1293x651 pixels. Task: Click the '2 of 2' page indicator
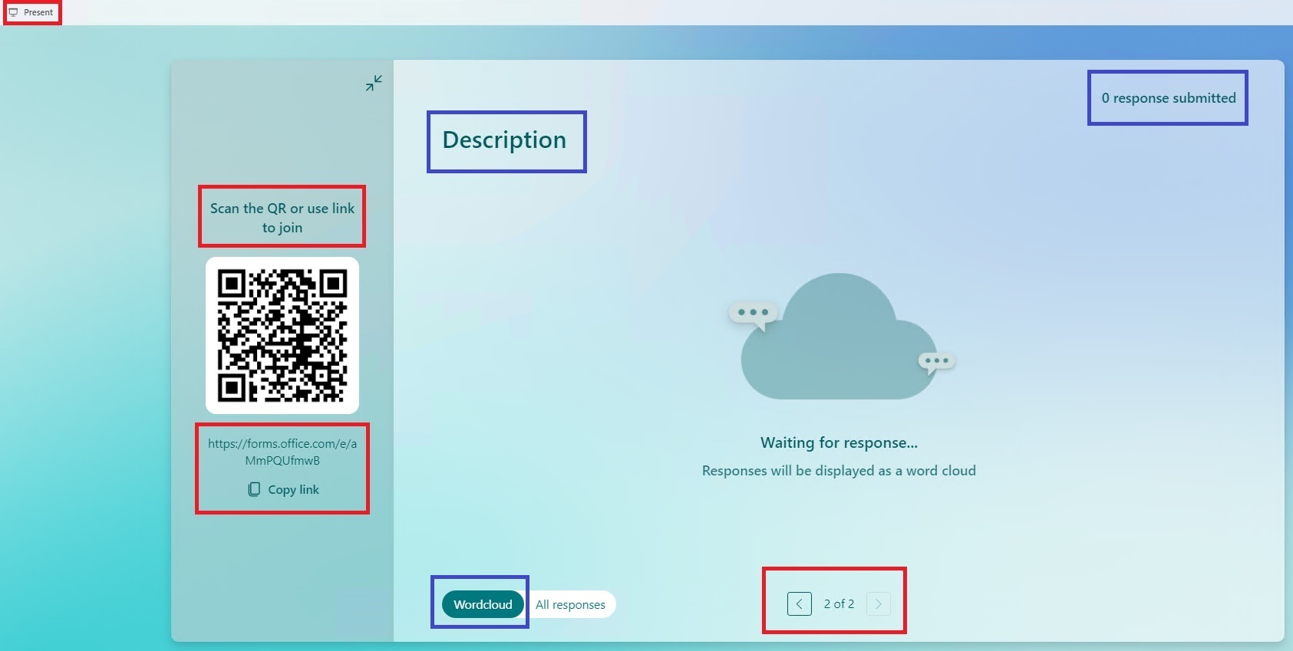coord(839,603)
